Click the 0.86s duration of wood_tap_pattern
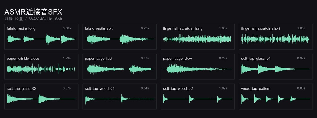 301,88
